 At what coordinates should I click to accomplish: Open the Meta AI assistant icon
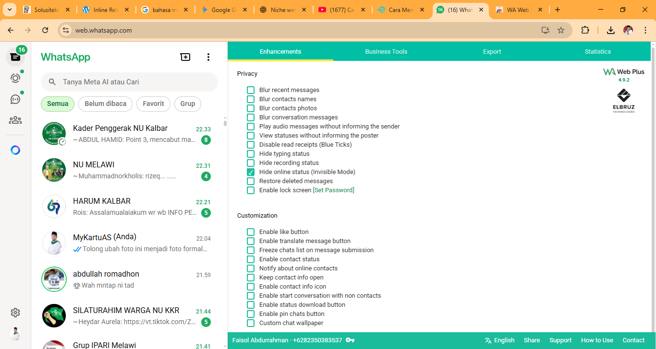(x=15, y=150)
